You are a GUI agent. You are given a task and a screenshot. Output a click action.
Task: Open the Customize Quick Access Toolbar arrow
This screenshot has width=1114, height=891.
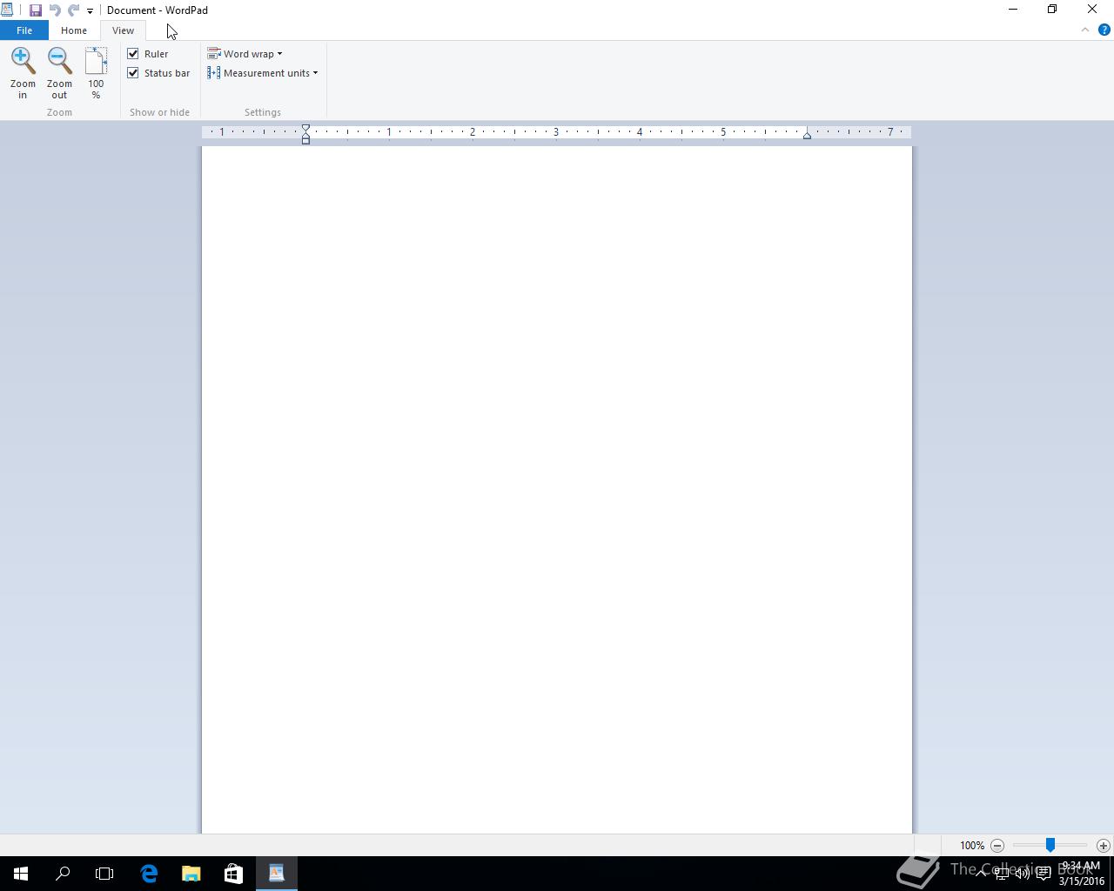coord(90,11)
